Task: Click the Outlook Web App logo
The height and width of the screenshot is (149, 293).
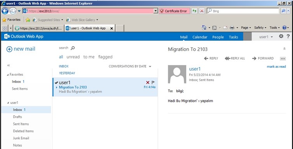Action: pyautogui.click(x=24, y=36)
